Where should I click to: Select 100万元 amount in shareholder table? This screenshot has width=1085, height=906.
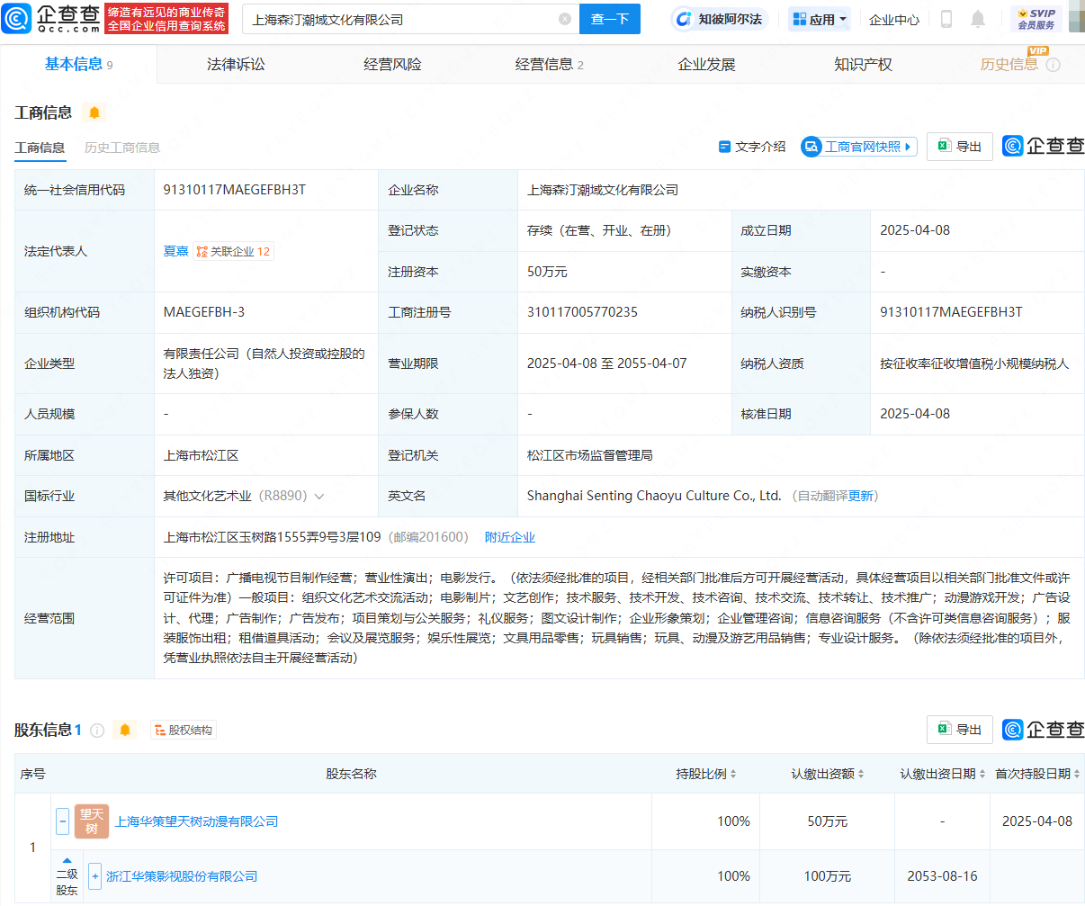pos(828,876)
